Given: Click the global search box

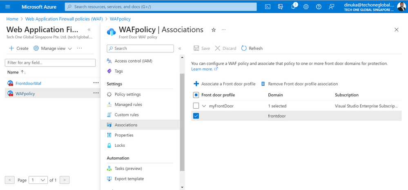Looking at the screenshot, I should tap(161, 7).
